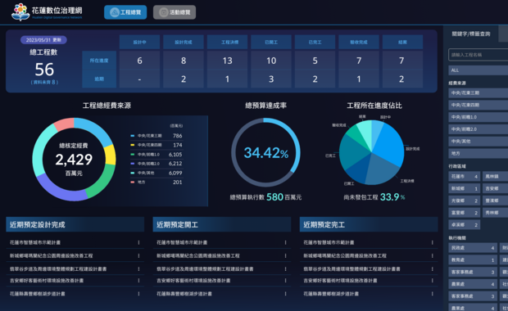Viewport: 508px width, 311px height.
Task: Open kebab menu for 吉安鄉好客藝術村 row under 近期預定開工
Action: pyautogui.click(x=285, y=281)
